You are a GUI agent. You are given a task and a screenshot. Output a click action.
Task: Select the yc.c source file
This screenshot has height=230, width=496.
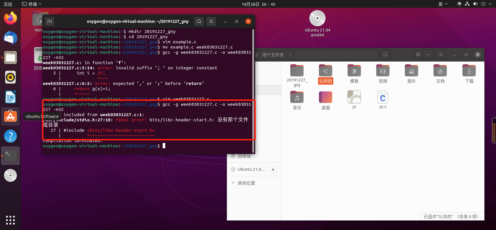click(383, 100)
